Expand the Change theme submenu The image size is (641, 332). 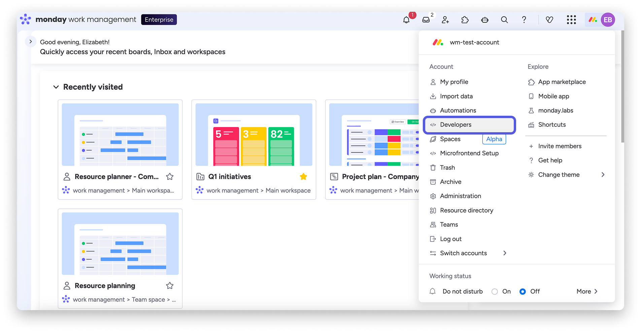pyautogui.click(x=603, y=175)
